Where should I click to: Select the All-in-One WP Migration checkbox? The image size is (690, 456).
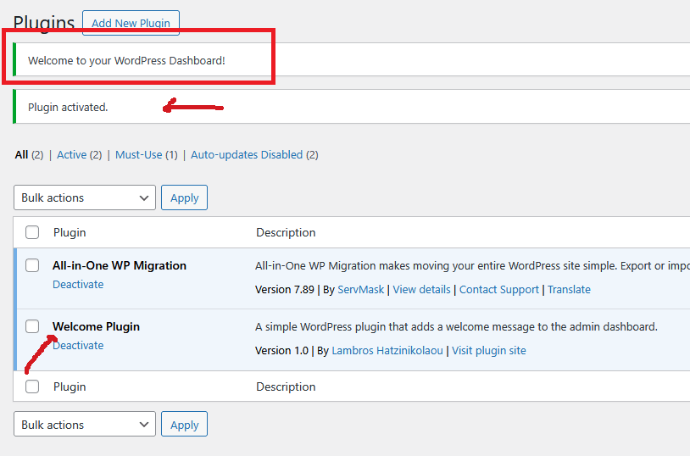32,265
